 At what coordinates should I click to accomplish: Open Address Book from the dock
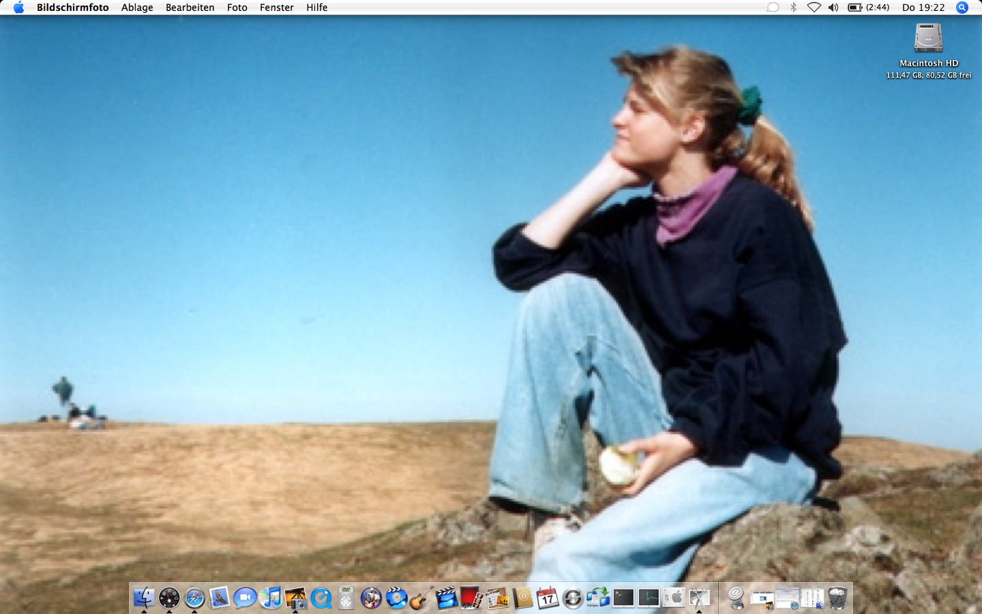(522, 598)
